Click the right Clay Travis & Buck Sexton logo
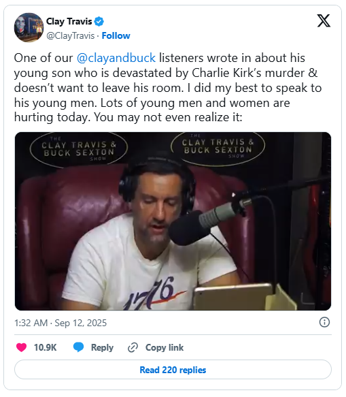This screenshot has width=346, height=397. pos(218,147)
